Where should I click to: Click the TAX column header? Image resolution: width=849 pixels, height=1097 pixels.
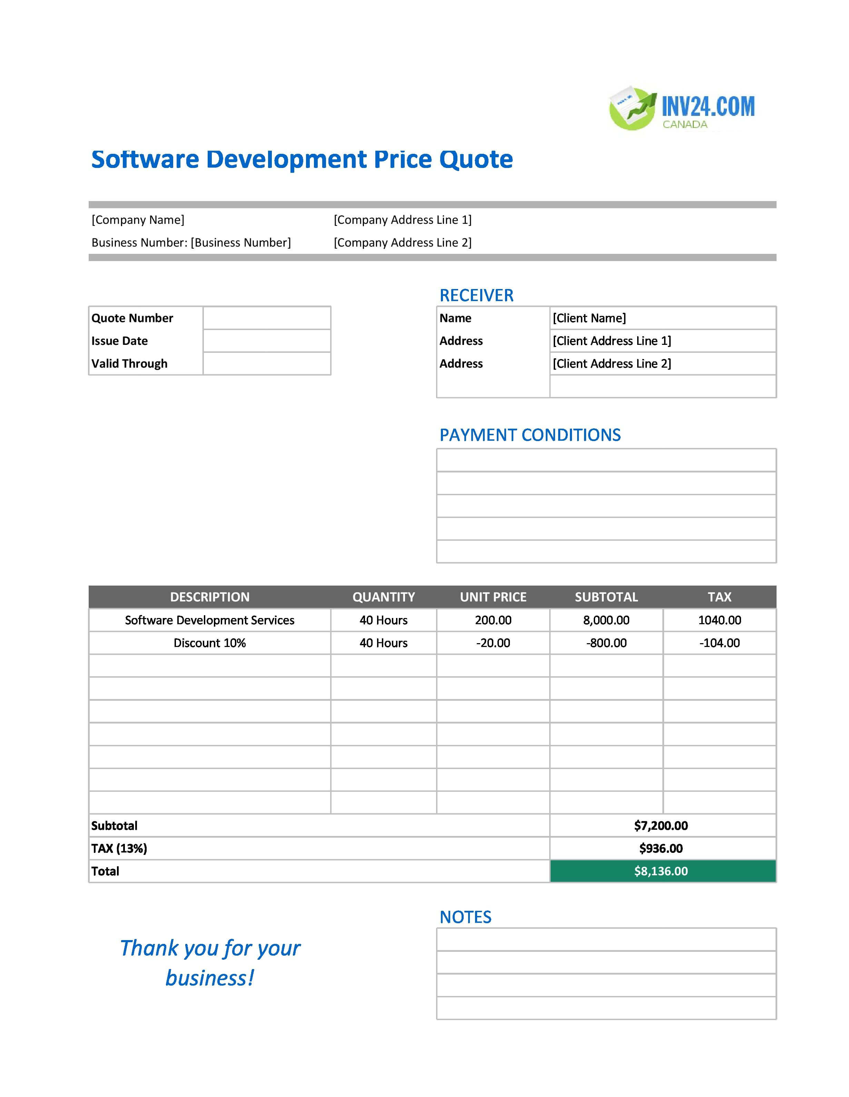pyautogui.click(x=719, y=597)
